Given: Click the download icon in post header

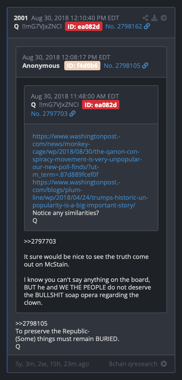Looking at the screenshot, I should coord(155,18).
